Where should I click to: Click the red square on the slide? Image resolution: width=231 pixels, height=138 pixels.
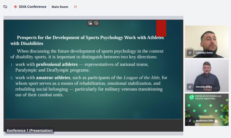click(x=161, y=28)
